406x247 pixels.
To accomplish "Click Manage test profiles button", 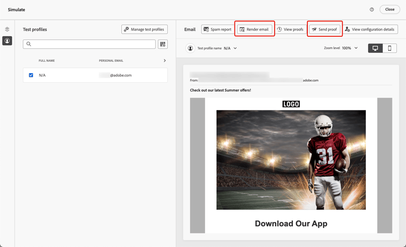I will 145,29.
